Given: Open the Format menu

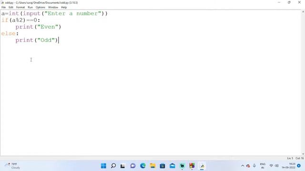Looking at the screenshot, I should [x=20, y=8].
